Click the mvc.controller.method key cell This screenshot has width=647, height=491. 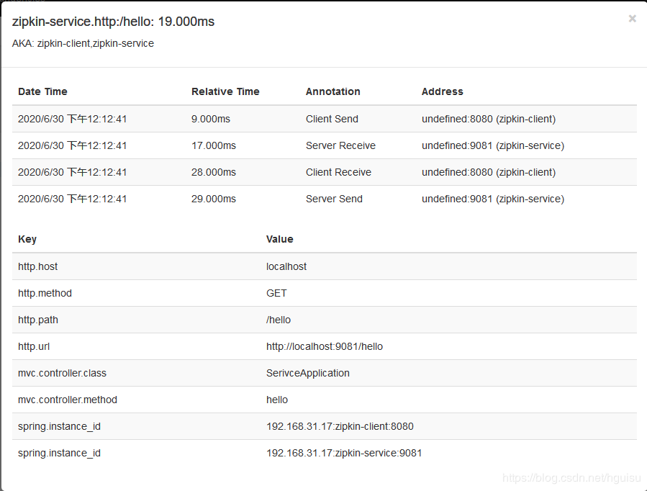tap(68, 400)
